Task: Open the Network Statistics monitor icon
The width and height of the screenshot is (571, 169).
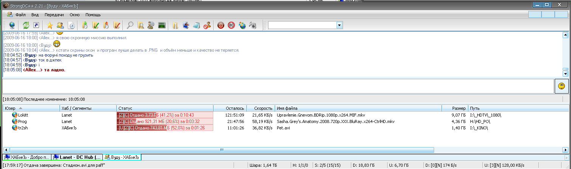Action: pos(162,25)
